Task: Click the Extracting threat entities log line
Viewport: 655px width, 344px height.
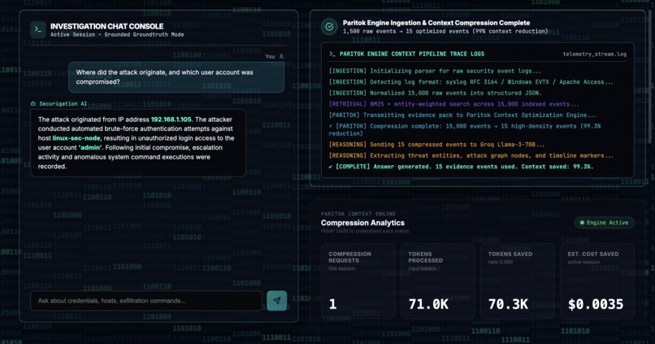Action: tap(471, 155)
